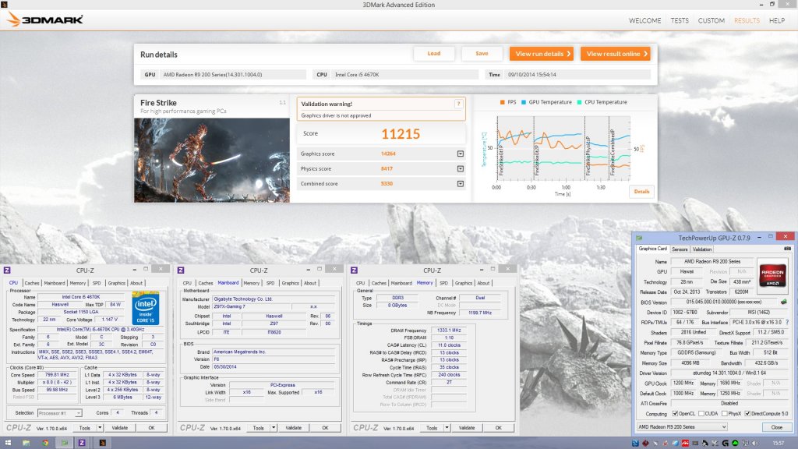Screen dimensions: 798x449
Task: Go to the TESTS section
Action: click(x=680, y=20)
